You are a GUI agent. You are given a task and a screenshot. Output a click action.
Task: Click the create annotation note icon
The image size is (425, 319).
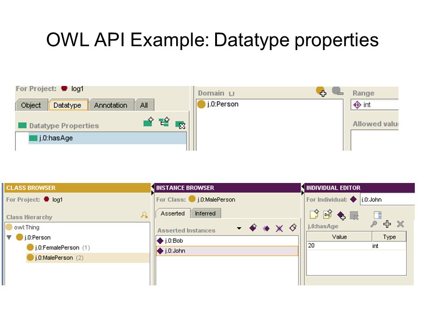(x=314, y=214)
